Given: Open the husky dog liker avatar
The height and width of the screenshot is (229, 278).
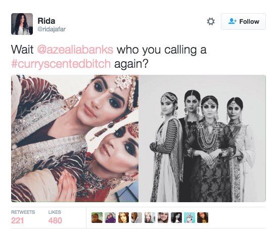Looking at the screenshot, I should (190, 217).
